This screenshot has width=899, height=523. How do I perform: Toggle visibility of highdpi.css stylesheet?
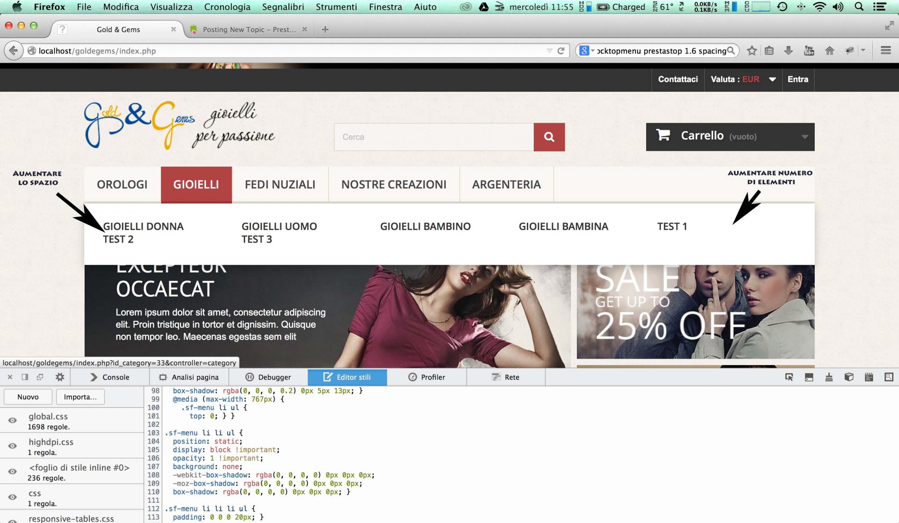coord(12,446)
